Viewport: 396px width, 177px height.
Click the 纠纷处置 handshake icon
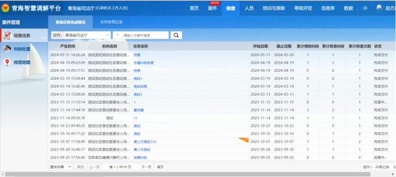tap(7, 49)
